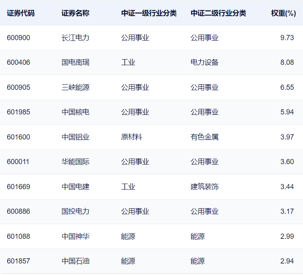Screen dimensions: 303x275
Task: Click first-level 公用事业 in 长江电力 row
Action: tap(135, 38)
